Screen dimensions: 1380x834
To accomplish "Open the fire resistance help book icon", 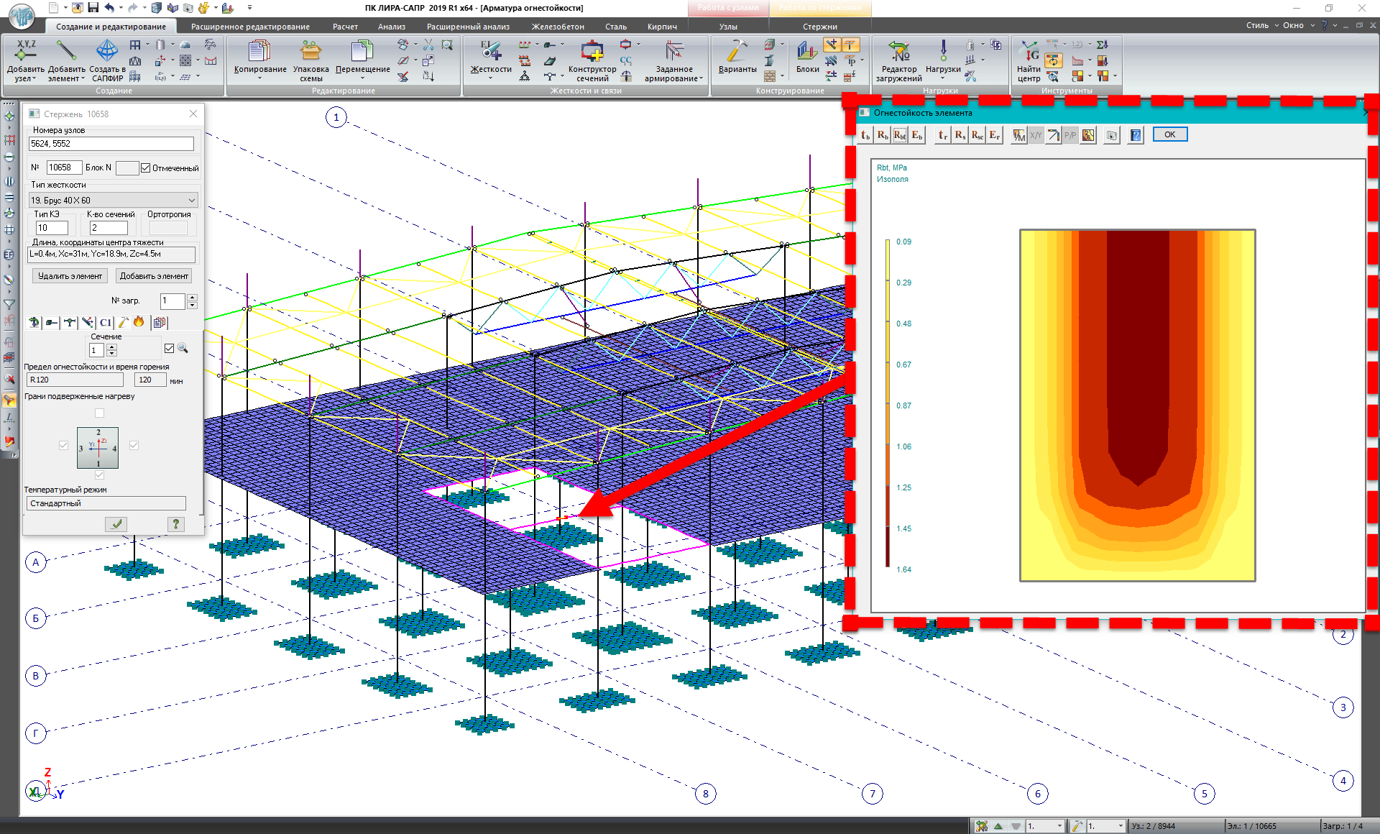I will (x=1136, y=135).
